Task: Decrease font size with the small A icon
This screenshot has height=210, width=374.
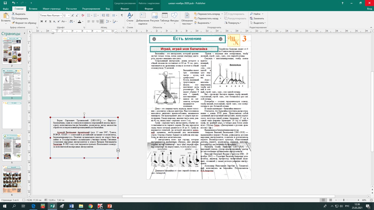Action: click(77, 15)
